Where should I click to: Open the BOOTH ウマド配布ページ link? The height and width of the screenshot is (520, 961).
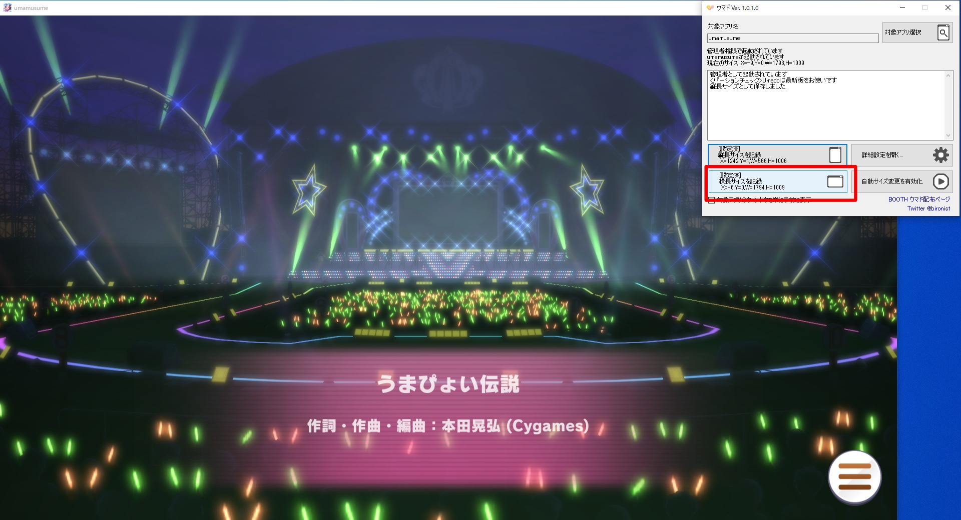pos(919,199)
